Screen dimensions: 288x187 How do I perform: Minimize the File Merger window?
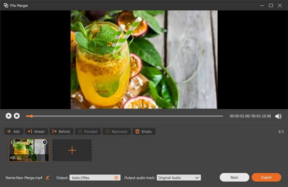[x=262, y=5]
